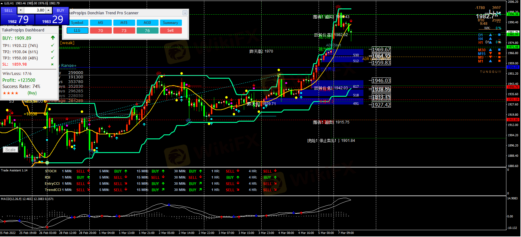The image size is (521, 237).
Task: Decrease lot volume with the down arrow
Action: coord(21,10)
